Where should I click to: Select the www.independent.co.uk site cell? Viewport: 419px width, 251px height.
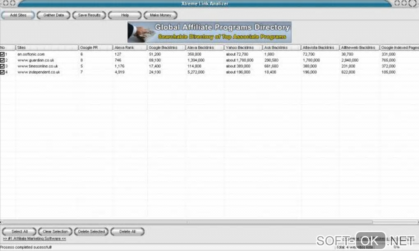(39, 72)
